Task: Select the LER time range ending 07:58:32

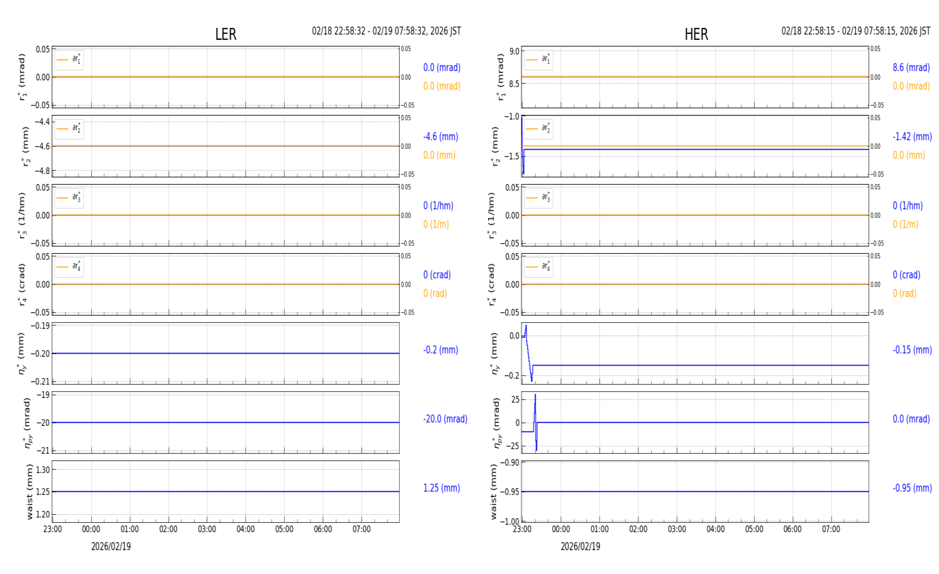Action: pyautogui.click(x=386, y=31)
